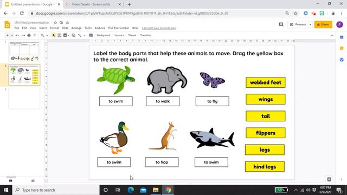Viewport: 347px width, 195px height.
Task: Select the yellow webbed feet box
Action: 265,82
